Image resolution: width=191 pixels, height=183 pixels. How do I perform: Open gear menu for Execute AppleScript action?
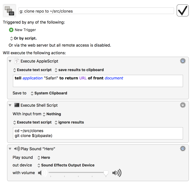pos(183,61)
